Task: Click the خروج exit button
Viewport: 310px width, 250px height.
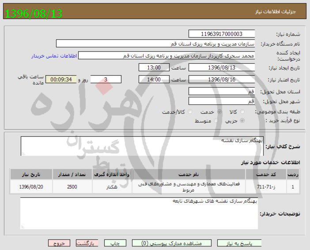Action: [59, 243]
